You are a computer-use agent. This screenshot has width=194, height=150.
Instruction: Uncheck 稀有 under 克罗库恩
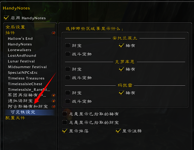point(121,69)
